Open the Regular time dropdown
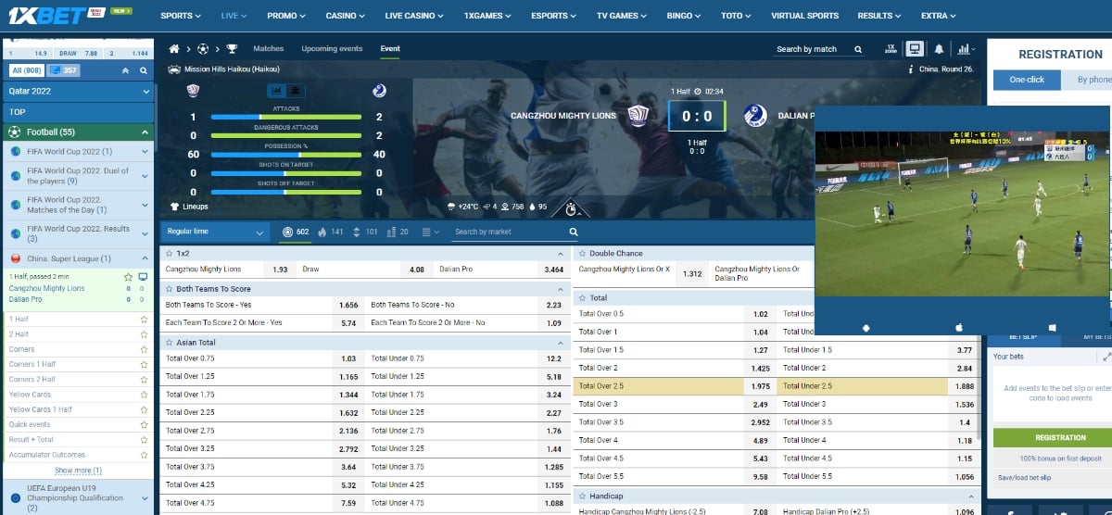The image size is (1112, 515). coord(215,232)
